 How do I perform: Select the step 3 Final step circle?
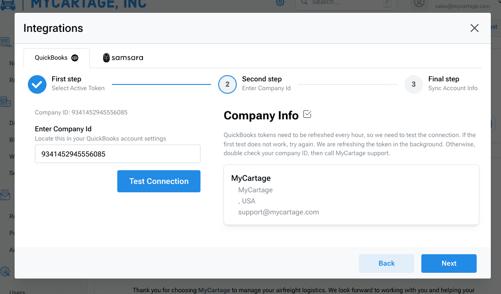coord(414,84)
